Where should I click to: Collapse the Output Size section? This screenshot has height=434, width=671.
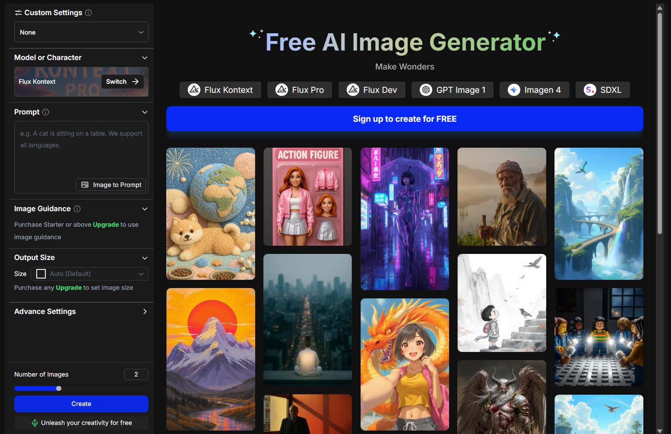click(145, 258)
